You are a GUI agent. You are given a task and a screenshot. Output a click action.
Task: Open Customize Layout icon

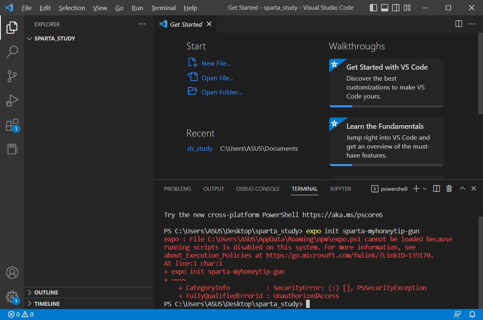click(407, 8)
